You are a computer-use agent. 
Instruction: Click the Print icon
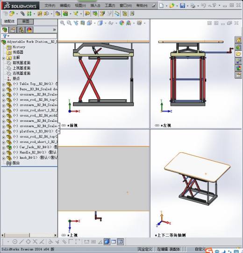point(193,6)
